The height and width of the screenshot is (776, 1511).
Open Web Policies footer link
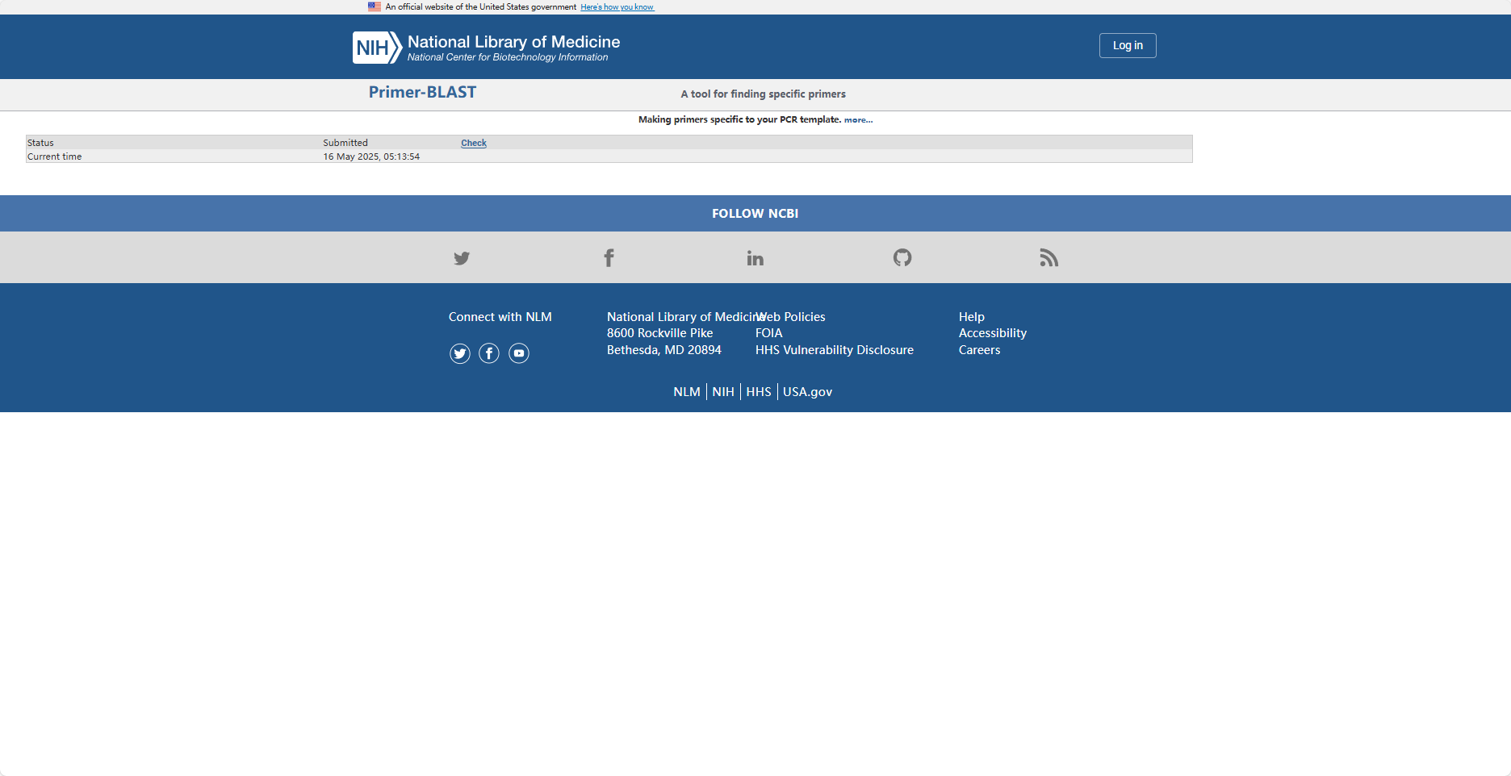click(790, 317)
